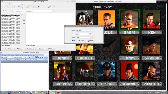Image resolution: width=168 pixels, height=94 pixels.
Task: Open ArtMoney Result menu
Action: [x=7, y=4]
